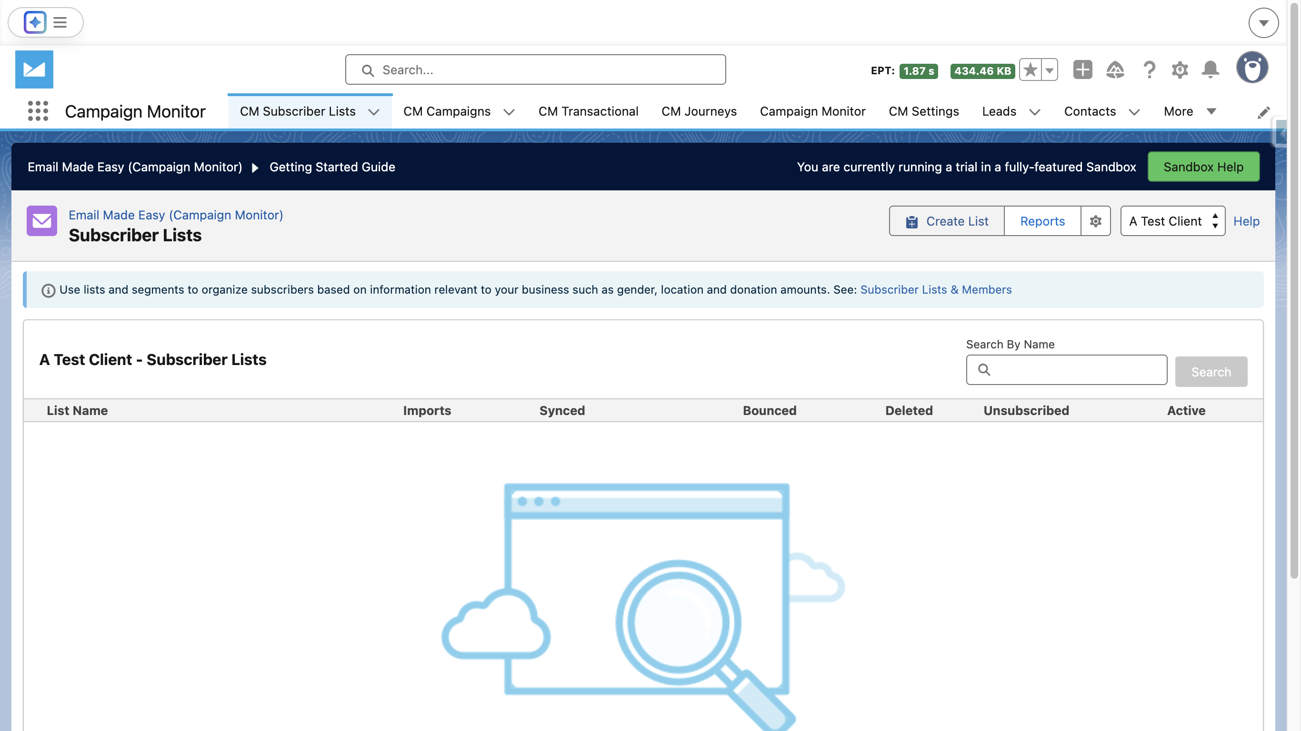Open the A Test Client selector
Viewport: 1301px width, 731px height.
click(x=1173, y=221)
